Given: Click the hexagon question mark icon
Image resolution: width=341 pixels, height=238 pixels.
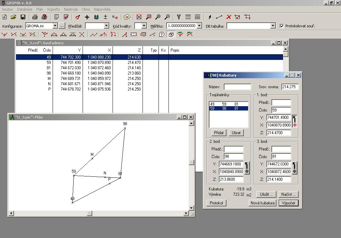Looking at the screenshot, I should pyautogui.click(x=162, y=34).
